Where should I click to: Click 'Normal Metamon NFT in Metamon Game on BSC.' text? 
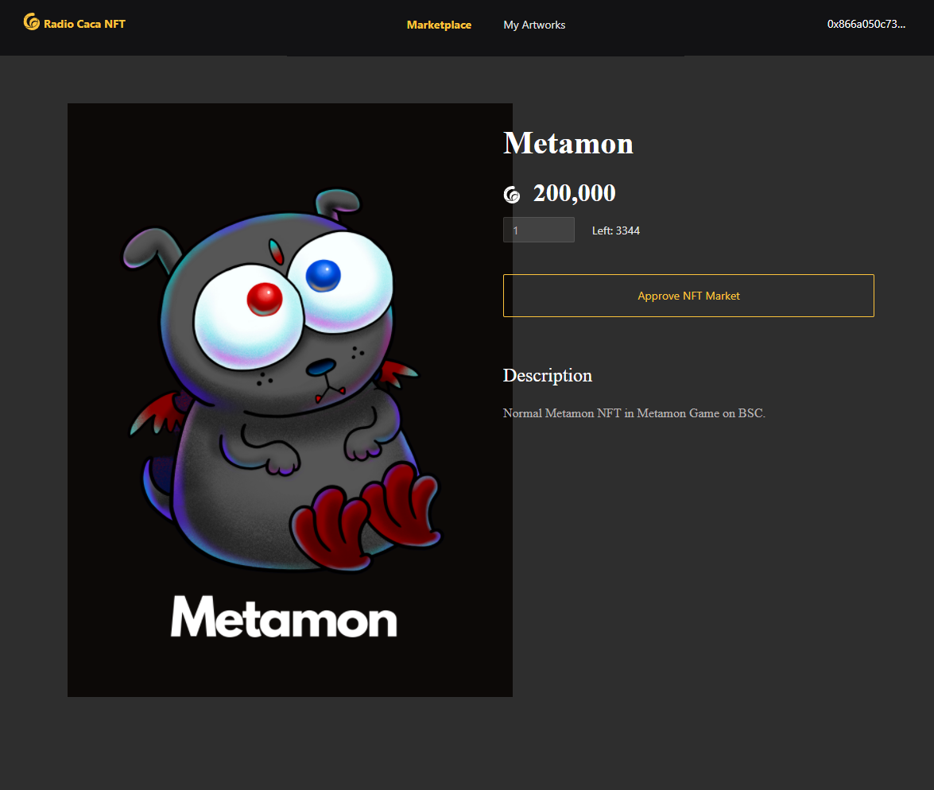pyautogui.click(x=634, y=412)
